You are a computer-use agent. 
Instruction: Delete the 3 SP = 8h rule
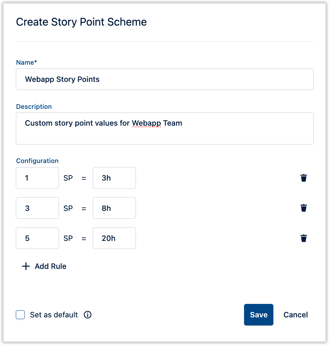(x=304, y=208)
